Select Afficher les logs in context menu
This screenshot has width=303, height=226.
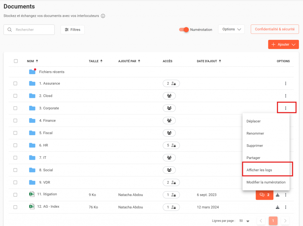point(259,170)
